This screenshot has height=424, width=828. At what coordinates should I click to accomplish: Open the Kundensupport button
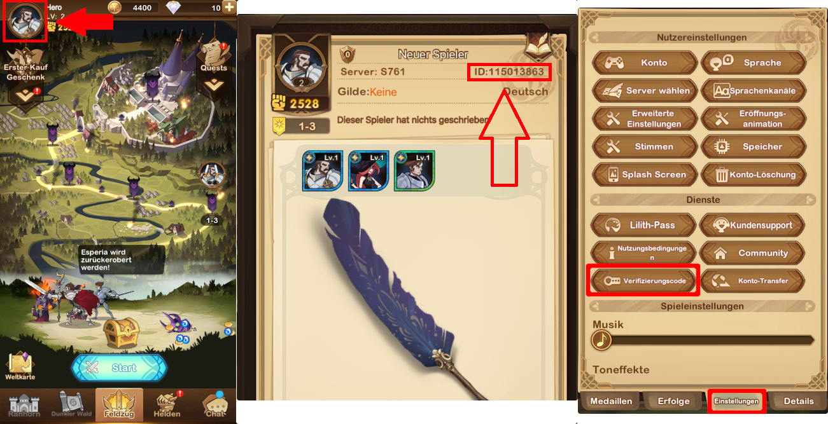click(x=752, y=225)
